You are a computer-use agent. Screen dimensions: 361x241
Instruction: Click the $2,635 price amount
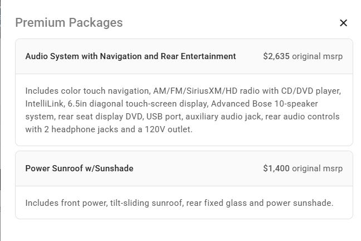(x=276, y=56)
